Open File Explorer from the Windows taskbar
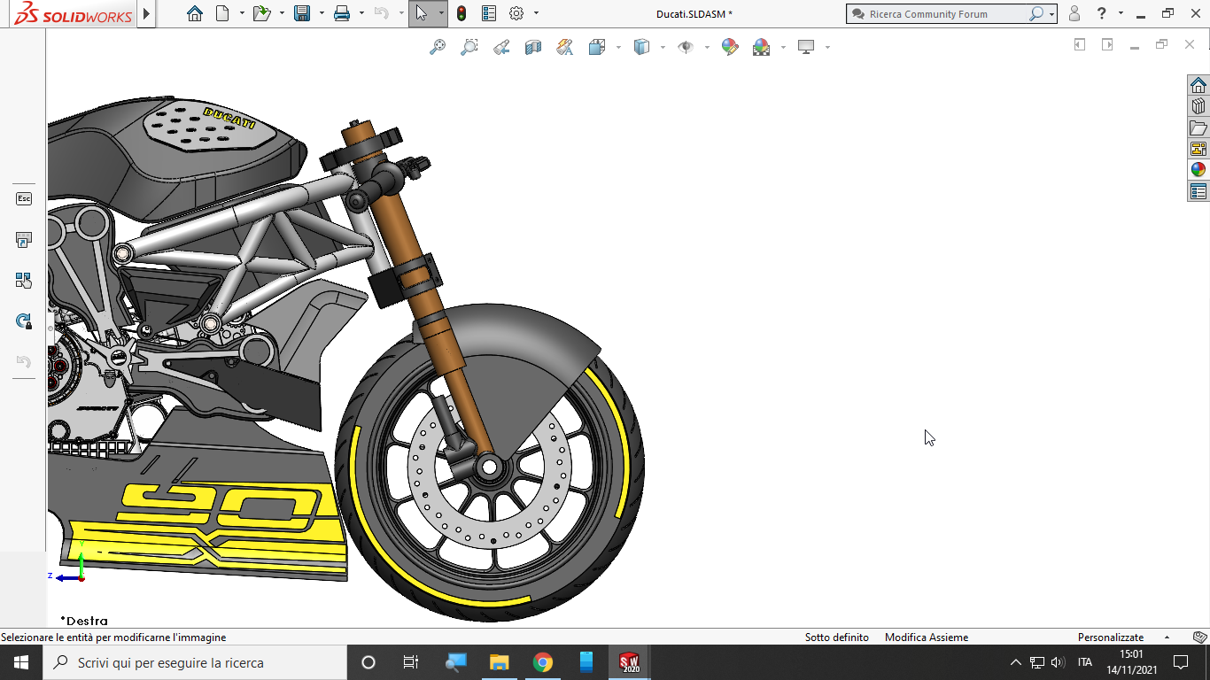The width and height of the screenshot is (1210, 680). [x=500, y=662]
